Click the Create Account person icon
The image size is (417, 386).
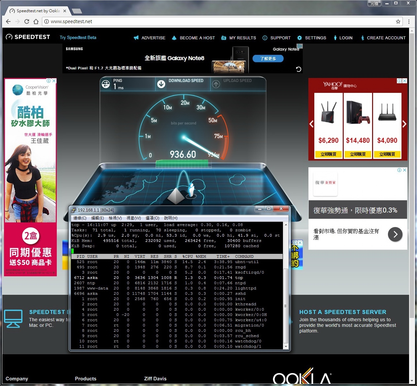[x=363, y=38]
